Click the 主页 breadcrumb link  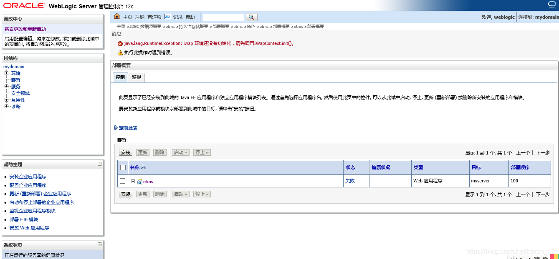coord(121,27)
